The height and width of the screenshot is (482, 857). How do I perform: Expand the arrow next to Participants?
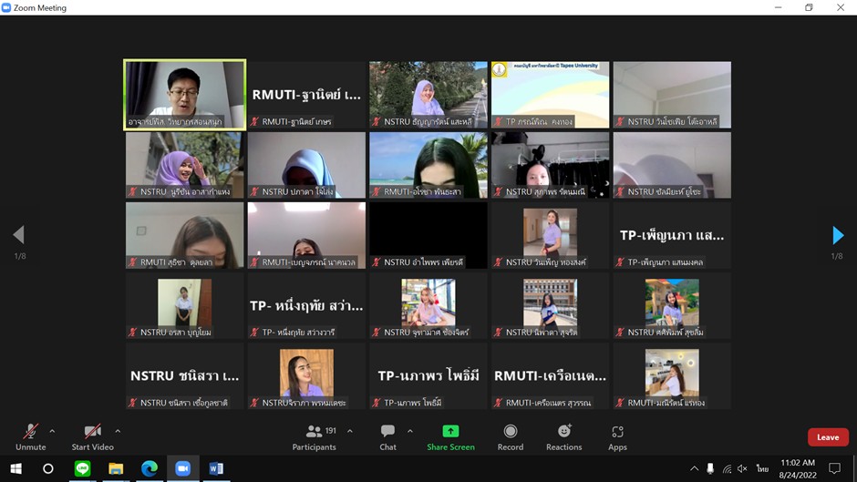tap(350, 431)
